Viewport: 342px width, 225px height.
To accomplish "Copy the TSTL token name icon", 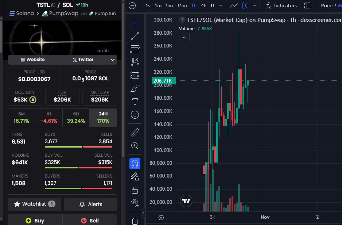I will click(x=54, y=5).
